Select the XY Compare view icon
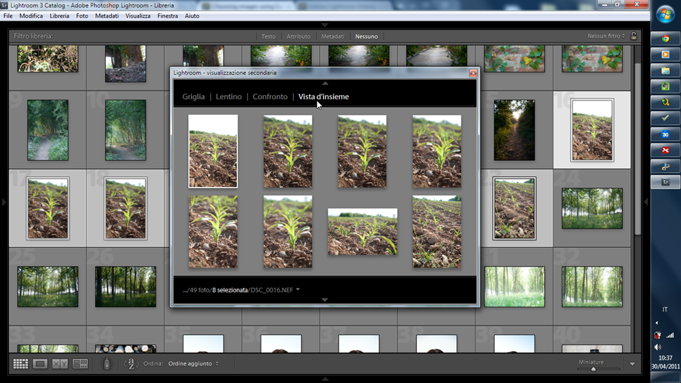 [x=60, y=364]
